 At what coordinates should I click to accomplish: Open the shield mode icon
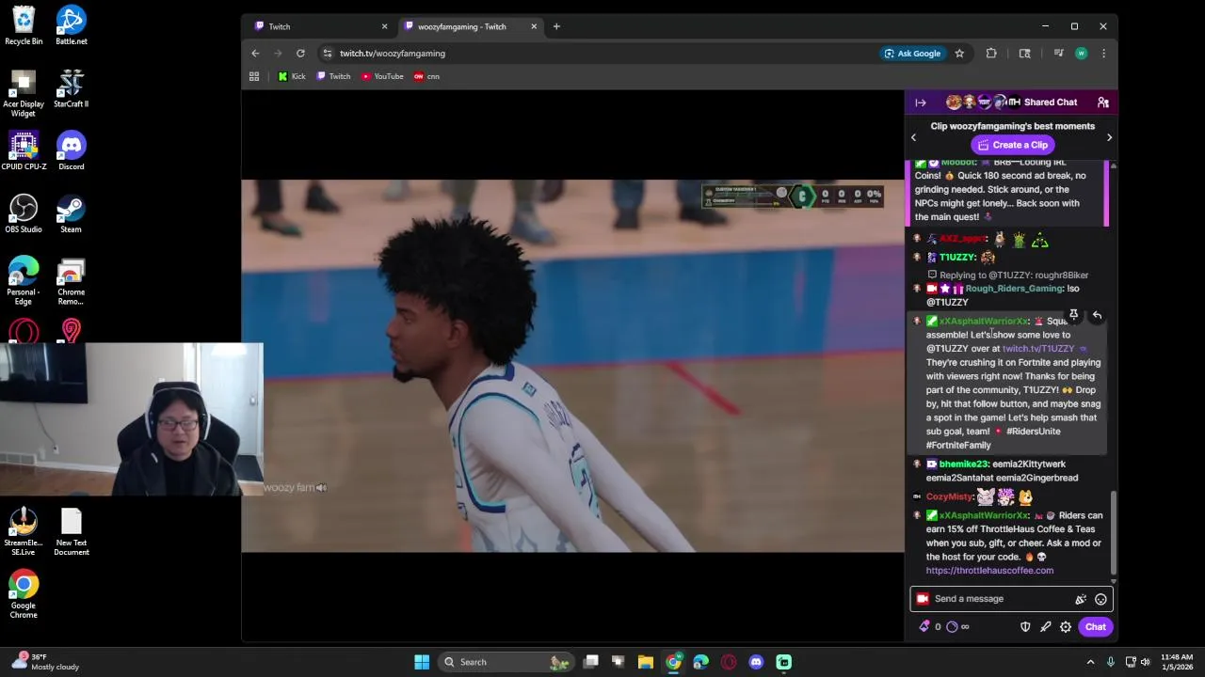coord(1025,627)
